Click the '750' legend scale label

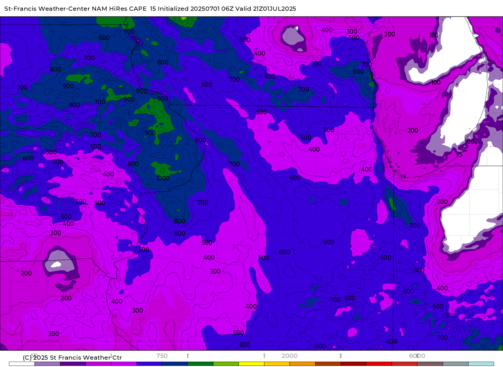162,356
